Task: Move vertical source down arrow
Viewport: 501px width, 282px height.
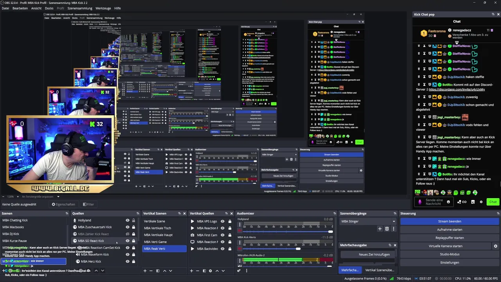Action: (223, 271)
